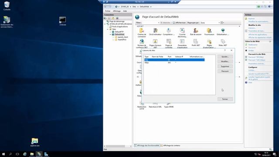Collapse the Sites tree node

click(108, 29)
